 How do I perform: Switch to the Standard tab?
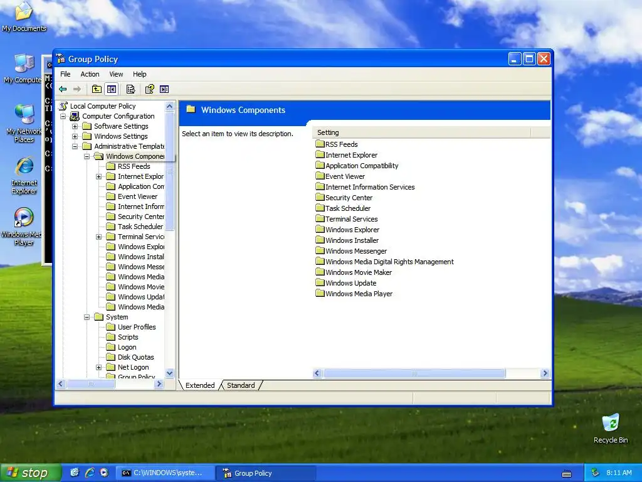241,385
